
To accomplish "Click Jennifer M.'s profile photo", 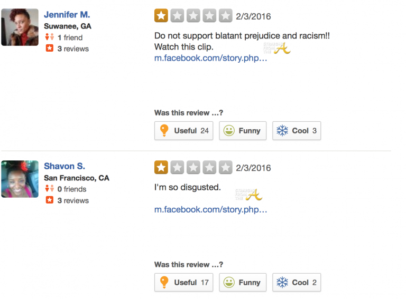I will (20, 27).
